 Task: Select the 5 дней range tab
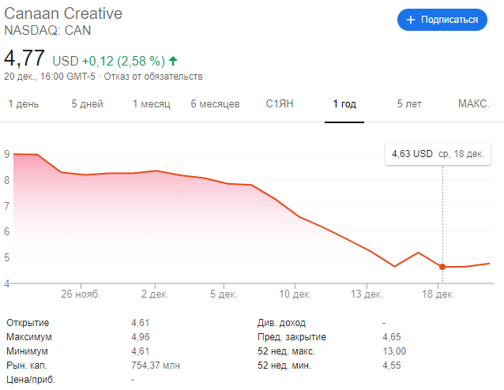tap(87, 104)
